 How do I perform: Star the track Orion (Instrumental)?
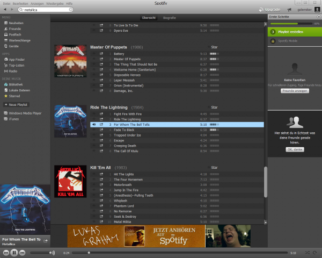point(94,85)
